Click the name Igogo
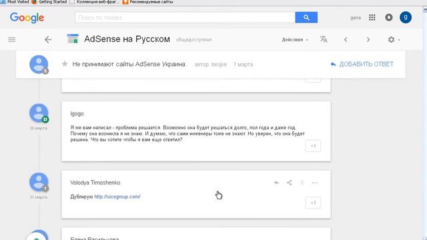Image resolution: width=427 pixels, height=240 pixels. coord(77,114)
